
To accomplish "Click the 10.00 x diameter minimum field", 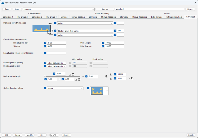I will point(122,78).
